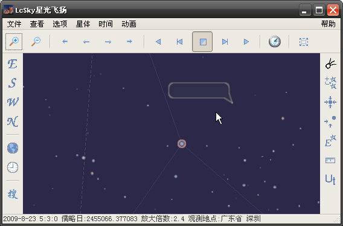Click the 放大倍数:2.4 status text
The height and width of the screenshot is (226, 343).
[163, 219]
